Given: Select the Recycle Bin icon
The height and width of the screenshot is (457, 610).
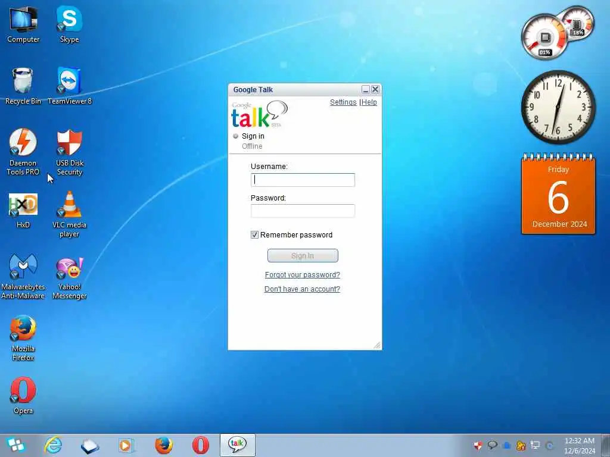Looking at the screenshot, I should coord(23,86).
